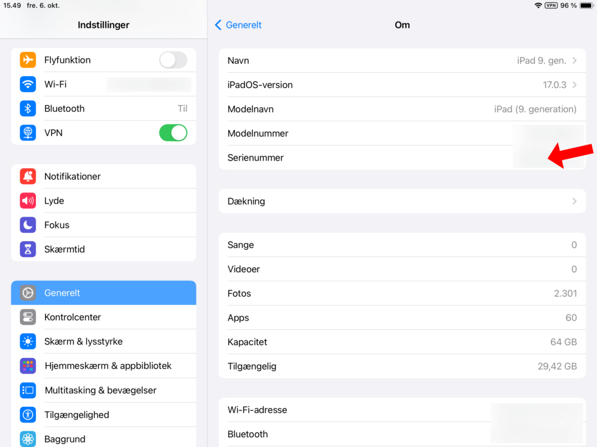
Task: Tap the Flyfunktion airplane icon
Action: click(28, 60)
